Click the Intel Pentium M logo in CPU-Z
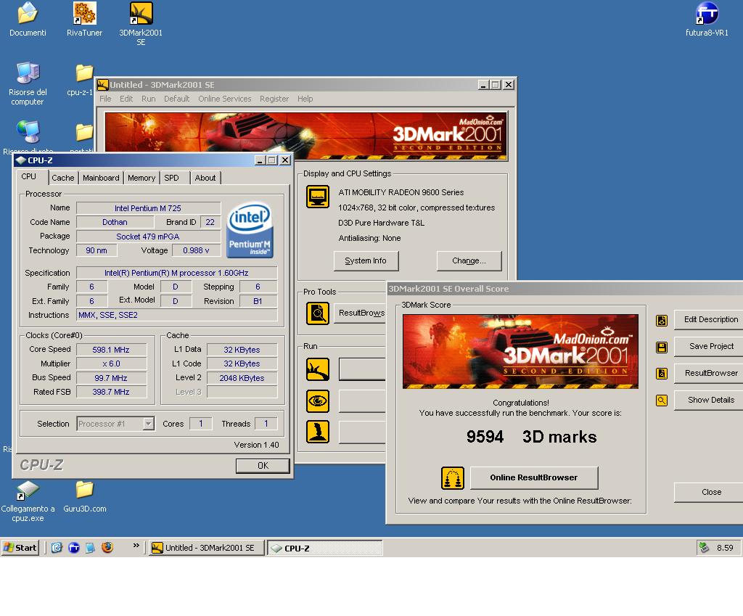743x616 pixels. coord(250,230)
